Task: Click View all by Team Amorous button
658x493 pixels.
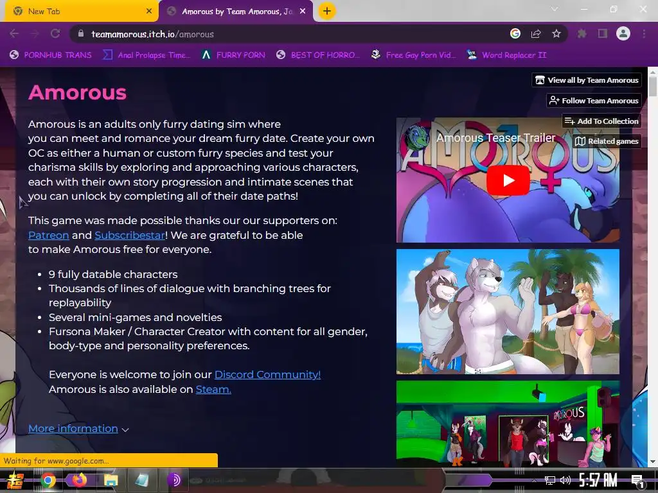Action: pyautogui.click(x=587, y=80)
